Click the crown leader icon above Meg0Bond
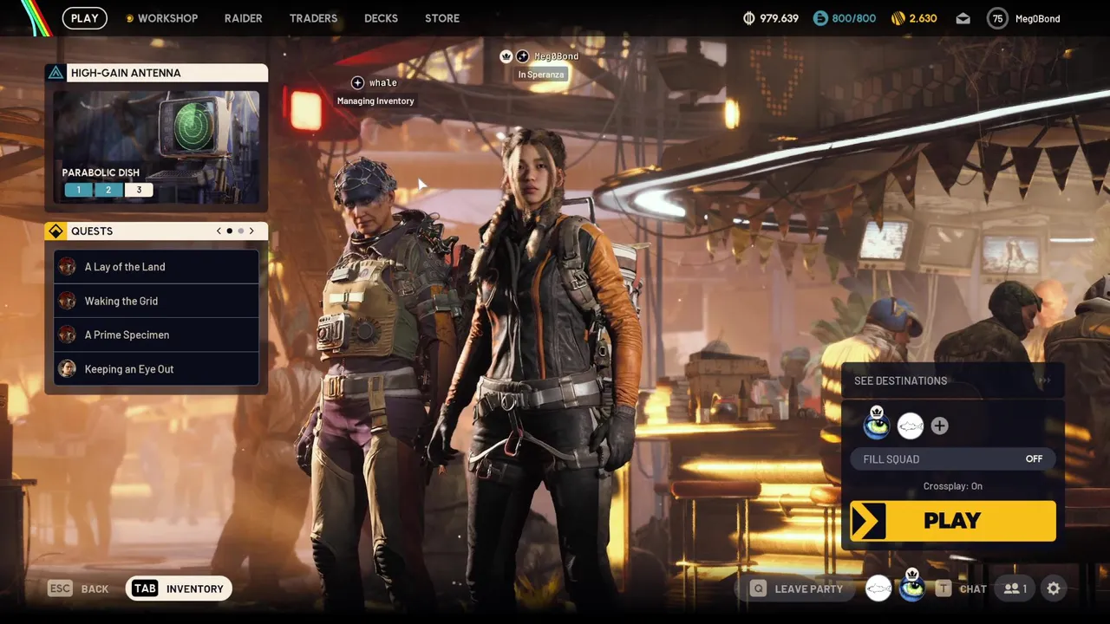Image resolution: width=1110 pixels, height=624 pixels. [506, 56]
